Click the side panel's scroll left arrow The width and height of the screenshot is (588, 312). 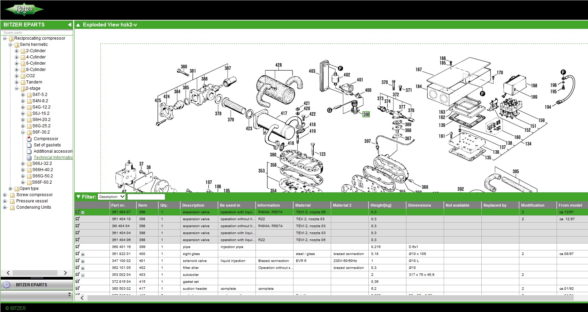[8, 273]
